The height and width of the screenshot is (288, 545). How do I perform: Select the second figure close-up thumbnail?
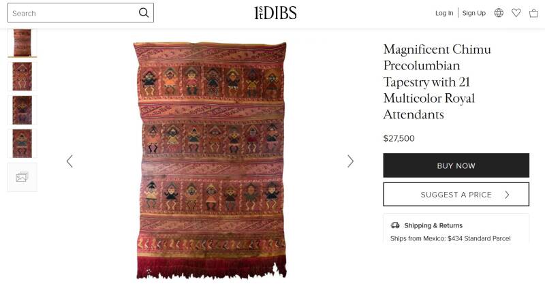point(22,76)
